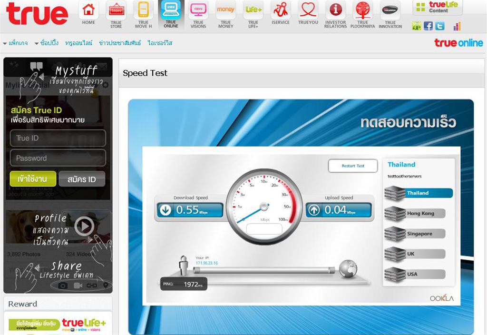
Task: Click the OOKLA logo
Action: pyautogui.click(x=442, y=298)
